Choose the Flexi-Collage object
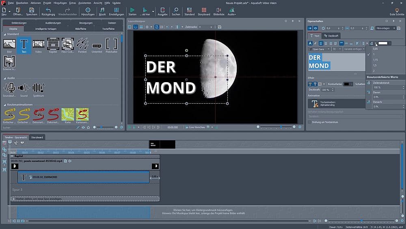 [67, 44]
